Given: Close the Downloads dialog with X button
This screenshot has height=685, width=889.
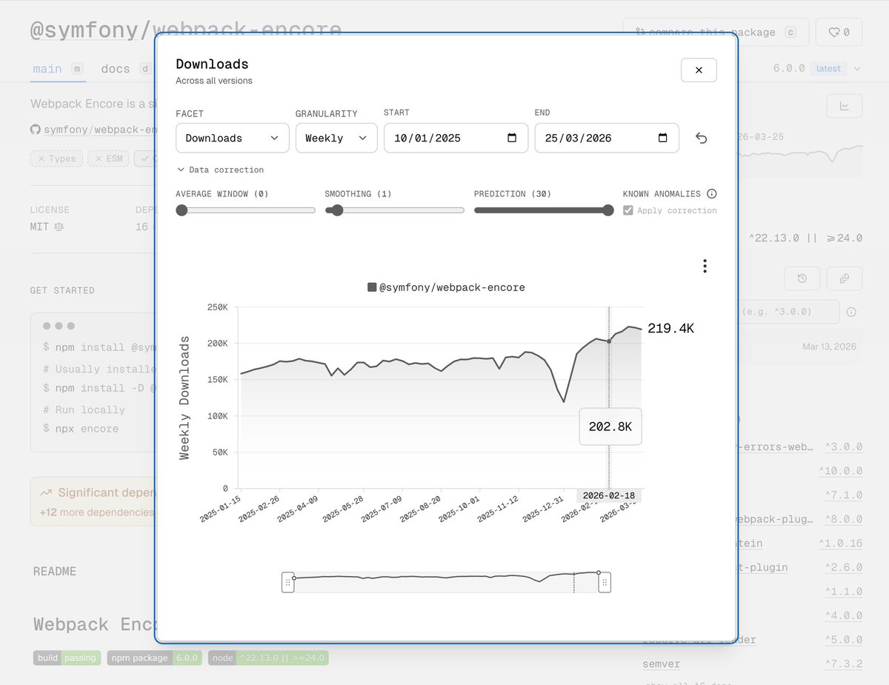Looking at the screenshot, I should tap(699, 70).
